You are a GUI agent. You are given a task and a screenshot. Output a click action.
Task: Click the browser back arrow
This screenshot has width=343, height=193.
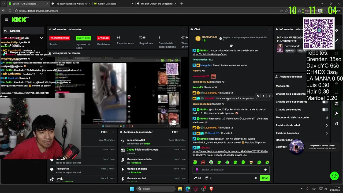[x=3, y=11]
